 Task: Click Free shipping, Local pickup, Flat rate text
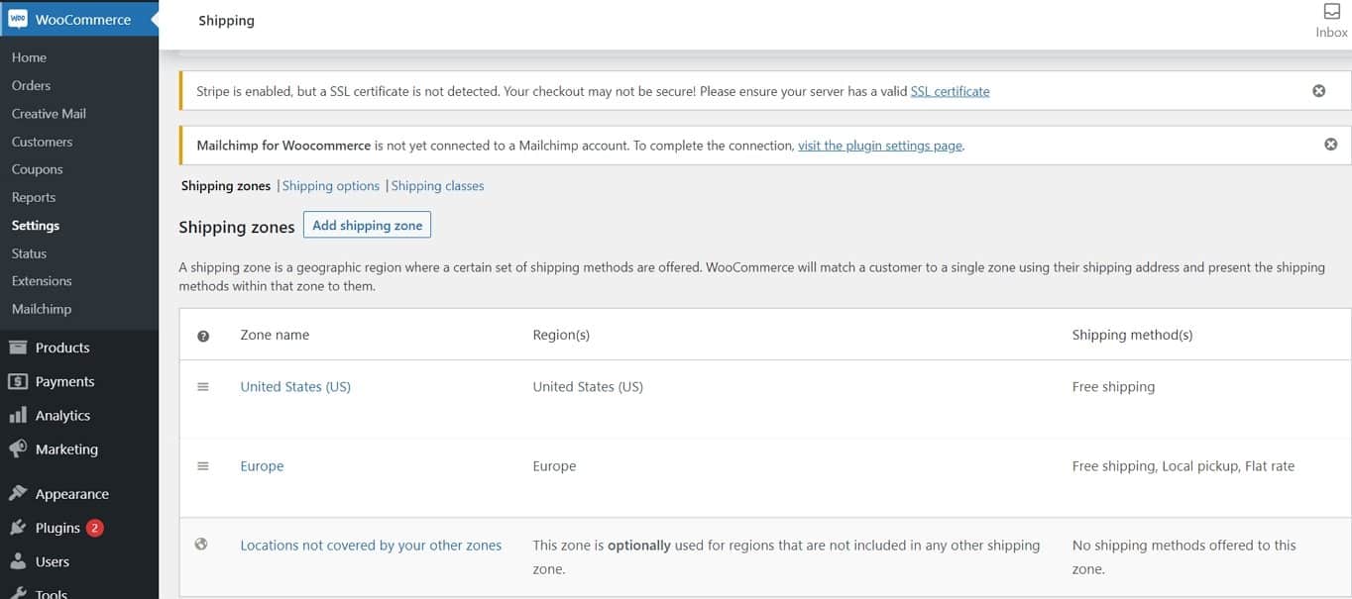click(x=1183, y=465)
